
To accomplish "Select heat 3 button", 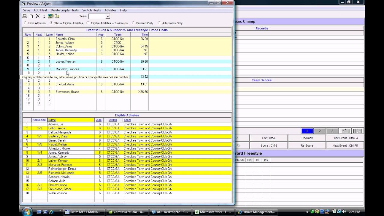I will coord(332,131).
